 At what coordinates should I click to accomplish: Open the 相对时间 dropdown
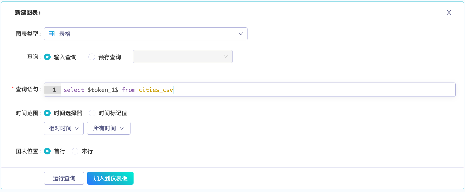[x=64, y=128]
